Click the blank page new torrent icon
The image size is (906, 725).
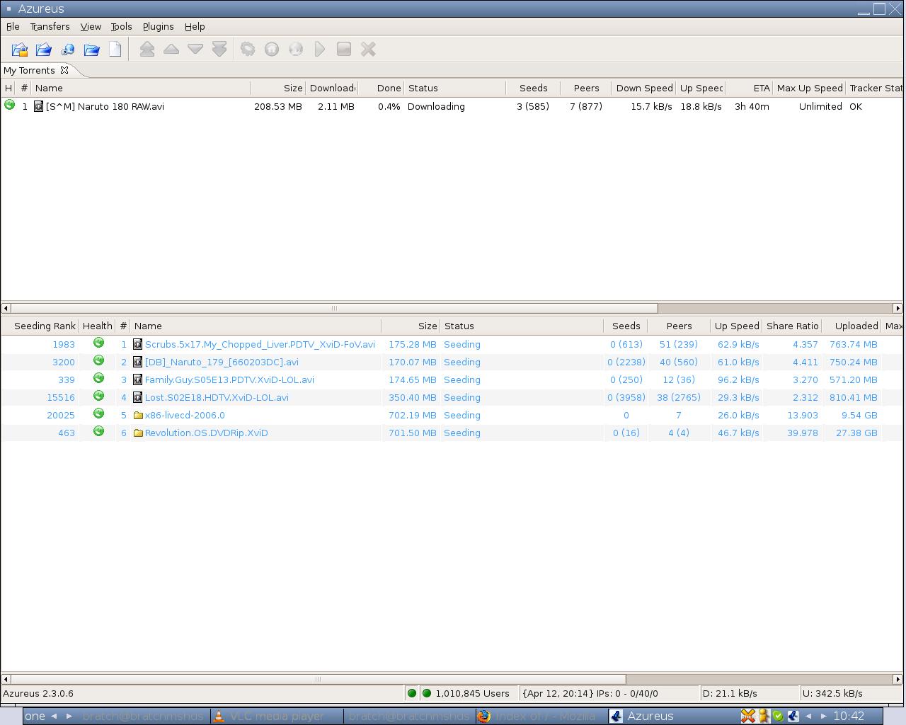click(115, 50)
